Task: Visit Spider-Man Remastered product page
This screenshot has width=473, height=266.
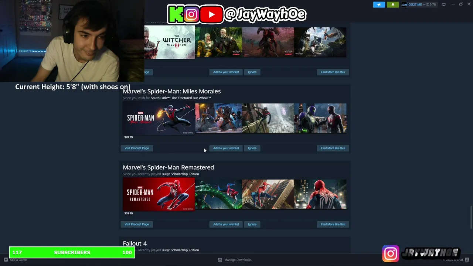Action: [136, 224]
